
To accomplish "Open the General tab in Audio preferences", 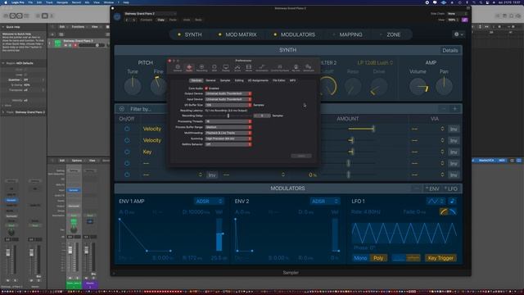I will (210, 80).
